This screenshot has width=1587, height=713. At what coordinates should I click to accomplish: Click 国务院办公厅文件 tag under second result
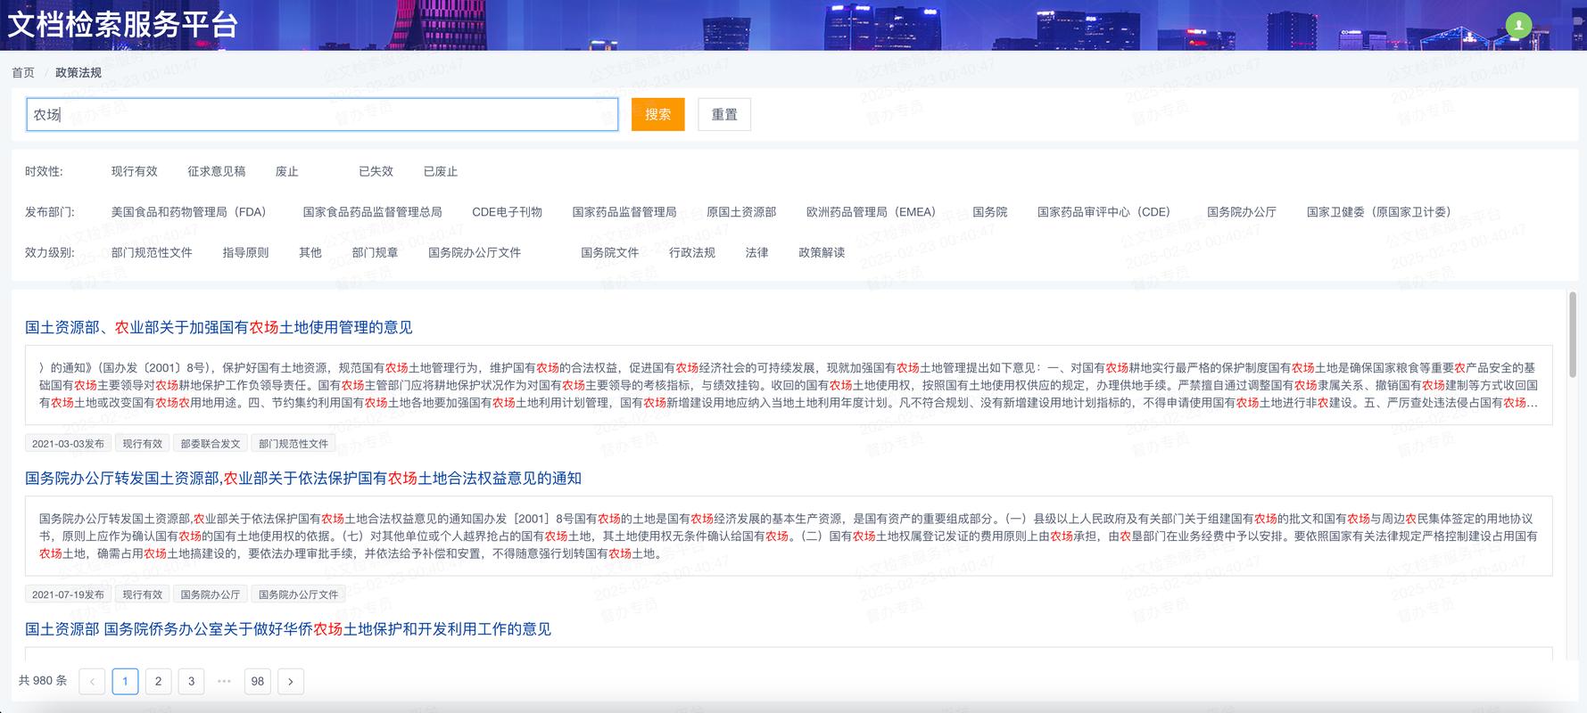(299, 594)
